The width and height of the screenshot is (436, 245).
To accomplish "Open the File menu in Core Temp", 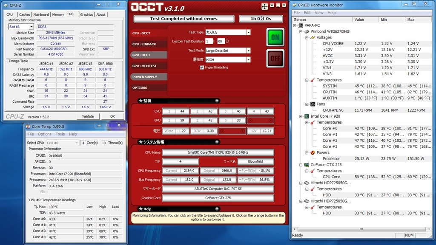I will coord(31,134).
